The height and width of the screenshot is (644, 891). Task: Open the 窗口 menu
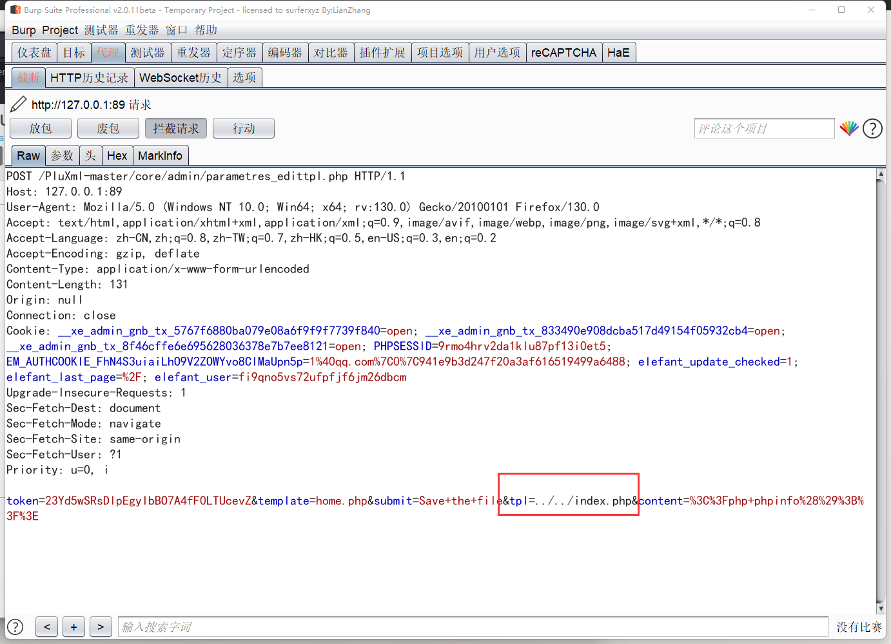point(177,30)
